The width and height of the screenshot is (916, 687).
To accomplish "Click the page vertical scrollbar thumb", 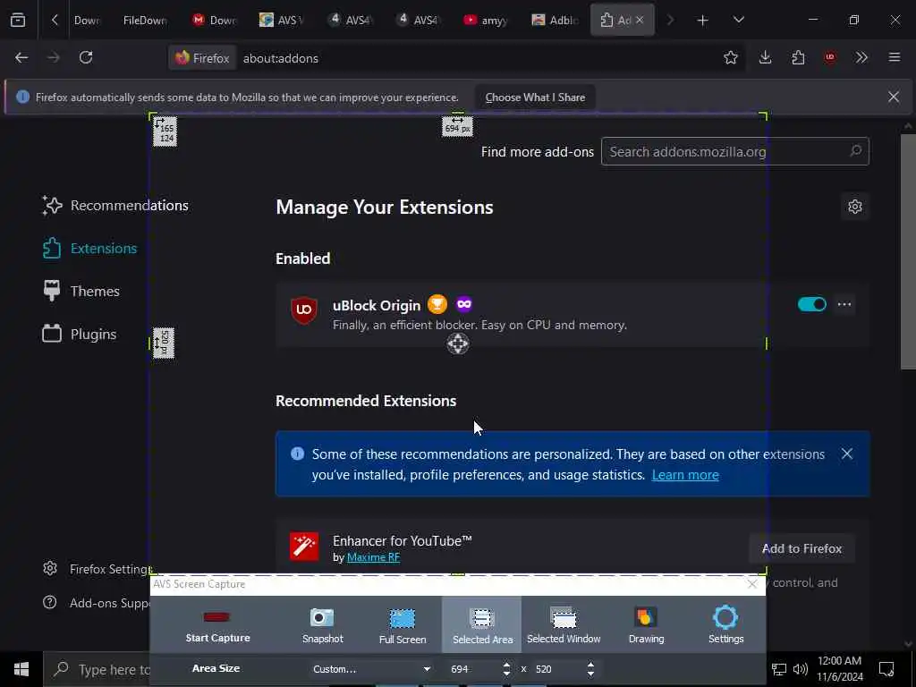I will click(x=908, y=251).
